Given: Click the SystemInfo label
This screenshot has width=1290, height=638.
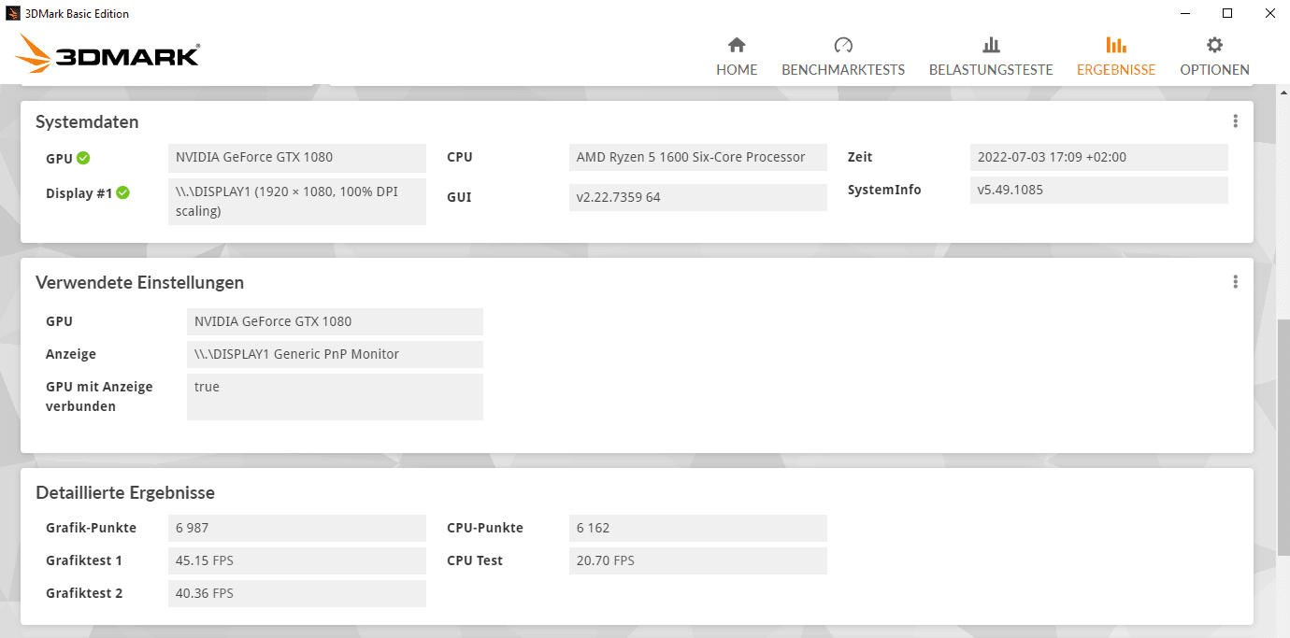Looking at the screenshot, I should 884,190.
